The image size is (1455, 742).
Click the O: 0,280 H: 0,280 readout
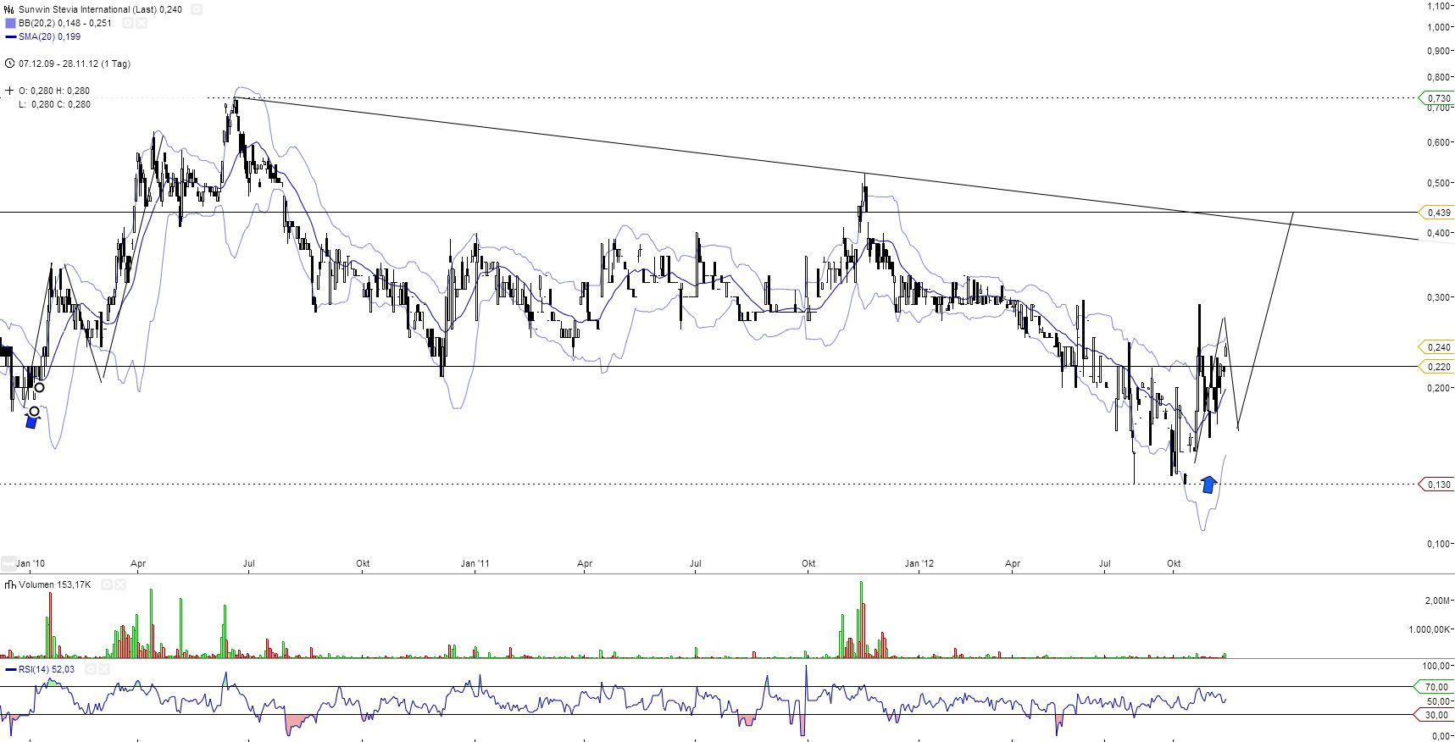point(54,91)
